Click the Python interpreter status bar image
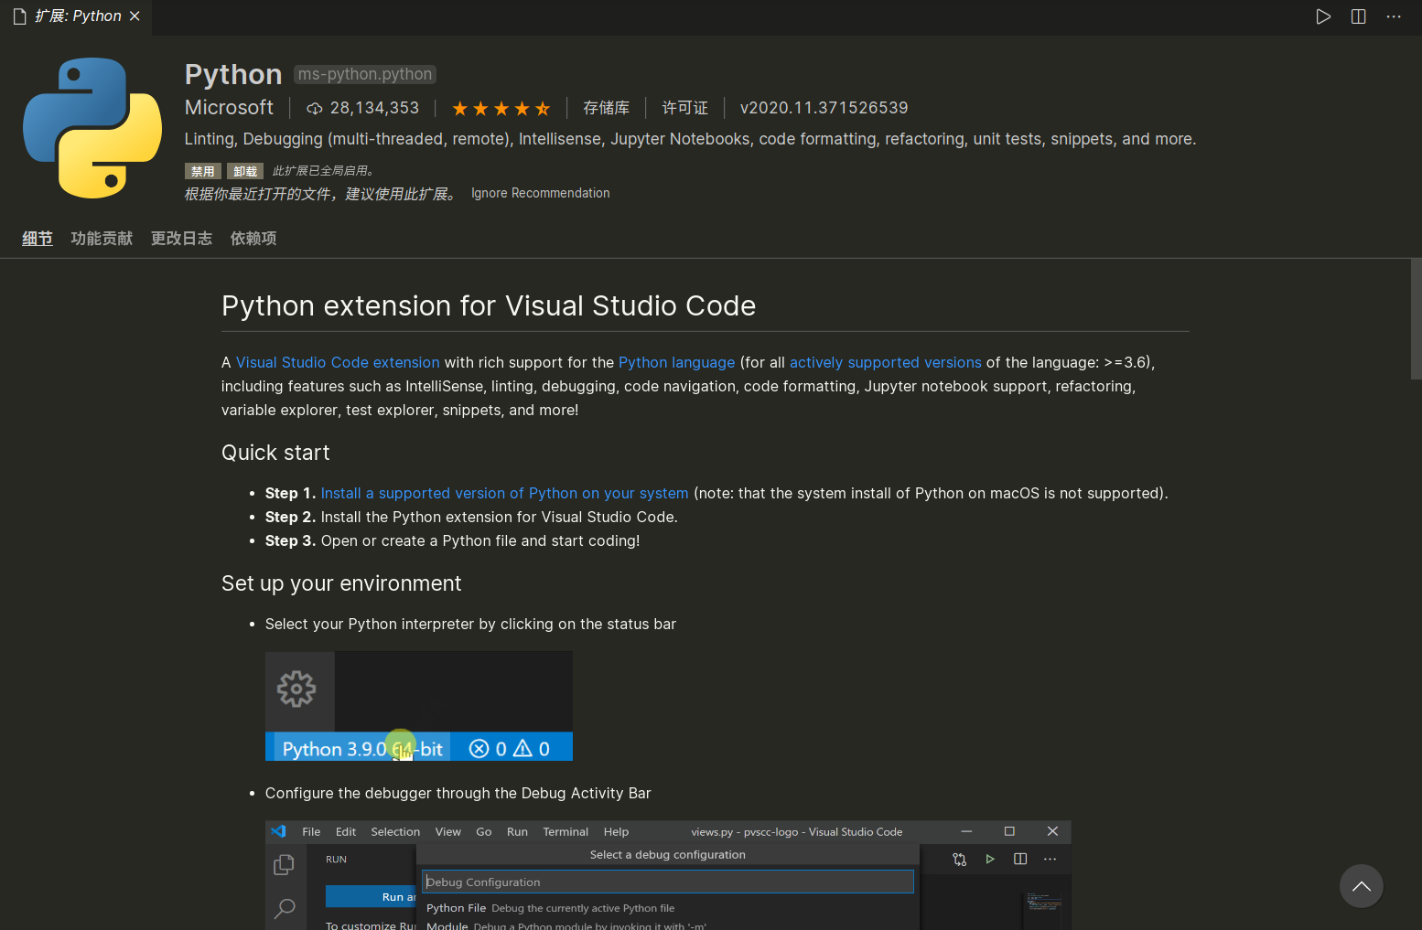This screenshot has width=1422, height=930. point(418,706)
